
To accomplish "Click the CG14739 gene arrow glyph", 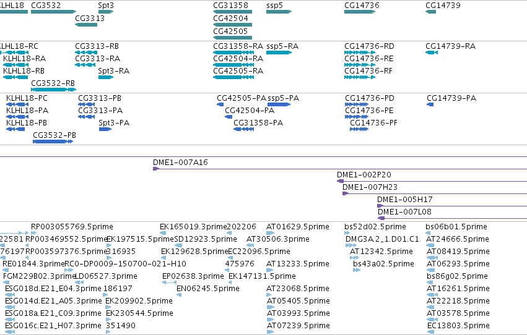I will [x=430, y=12].
